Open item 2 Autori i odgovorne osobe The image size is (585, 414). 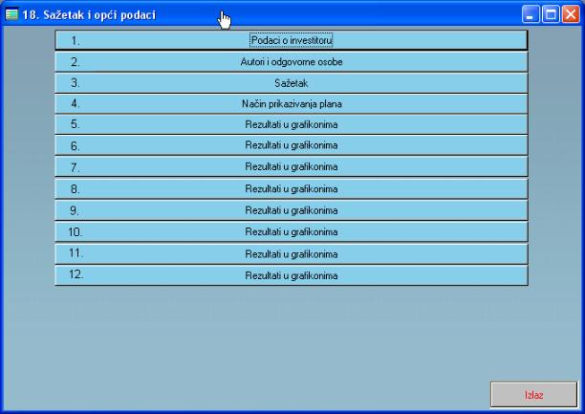(x=292, y=61)
